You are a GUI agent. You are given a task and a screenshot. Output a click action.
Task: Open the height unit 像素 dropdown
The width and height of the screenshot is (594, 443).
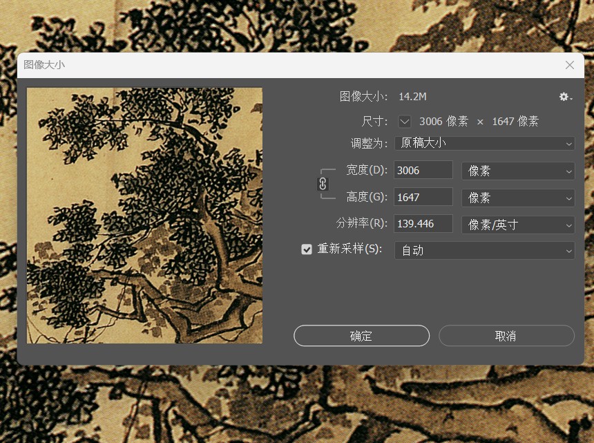518,198
